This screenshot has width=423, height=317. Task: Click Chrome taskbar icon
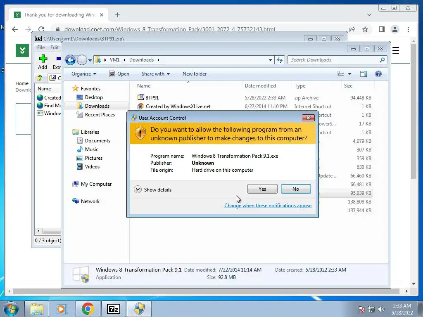tap(88, 309)
